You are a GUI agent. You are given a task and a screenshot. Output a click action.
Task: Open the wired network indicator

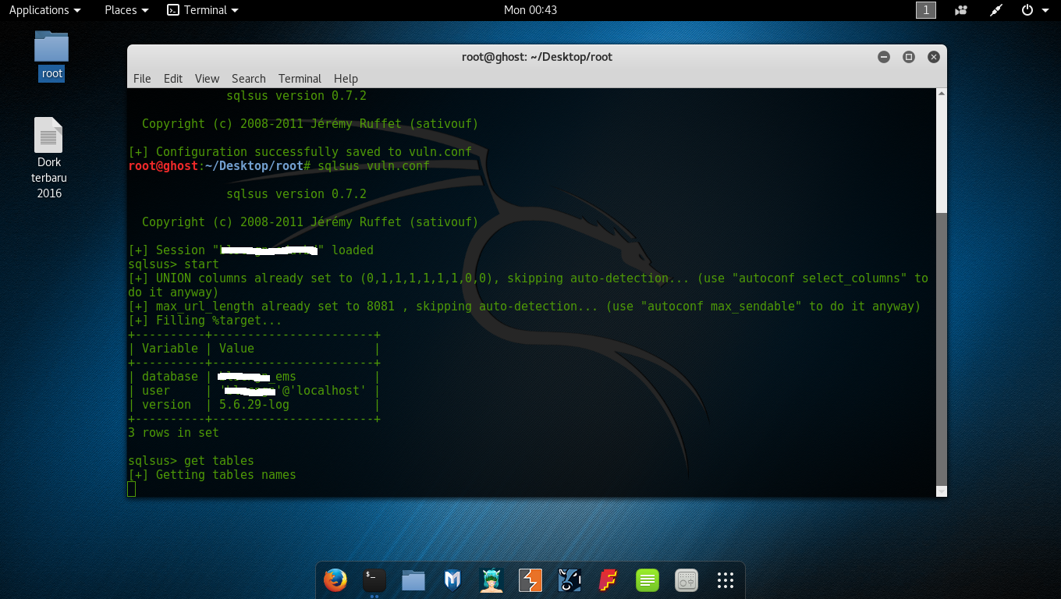pyautogui.click(x=995, y=10)
